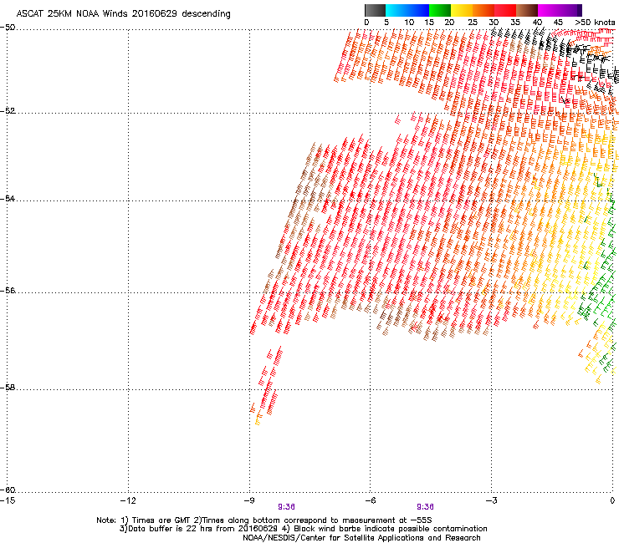619x543 pixels.
Task: Click the '-3' longitude axis label
Action: (x=491, y=500)
